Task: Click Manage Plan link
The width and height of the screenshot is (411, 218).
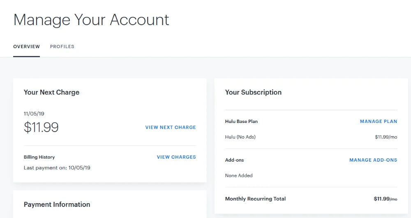Action: 379,121
